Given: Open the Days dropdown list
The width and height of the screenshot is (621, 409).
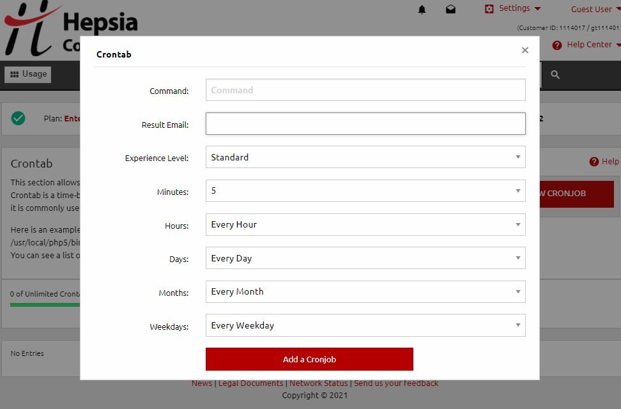Looking at the screenshot, I should pyautogui.click(x=365, y=258).
